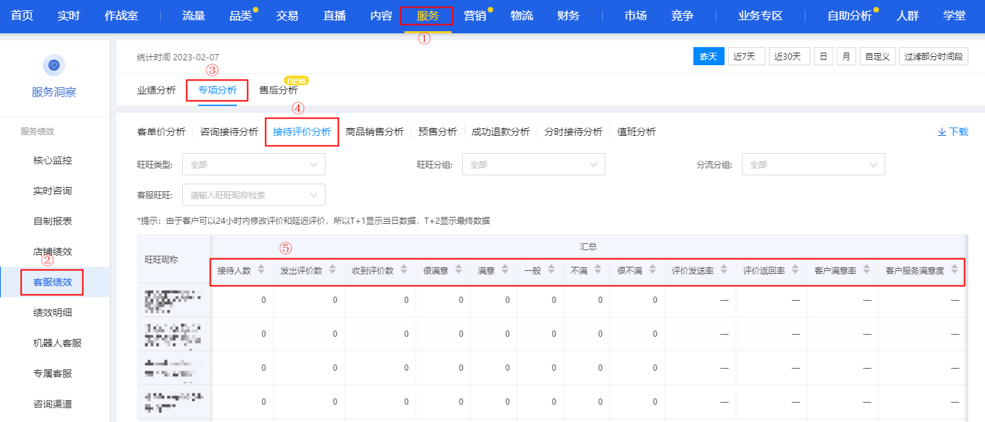Viewport: 985px width, 422px height.
Task: Switch to 售后分析 tab
Action: (278, 90)
